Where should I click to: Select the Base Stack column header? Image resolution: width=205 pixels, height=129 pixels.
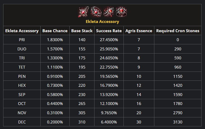[x=82, y=31]
